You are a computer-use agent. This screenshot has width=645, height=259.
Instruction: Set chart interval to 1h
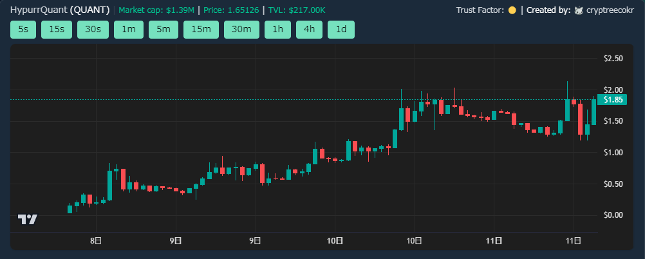click(x=277, y=30)
